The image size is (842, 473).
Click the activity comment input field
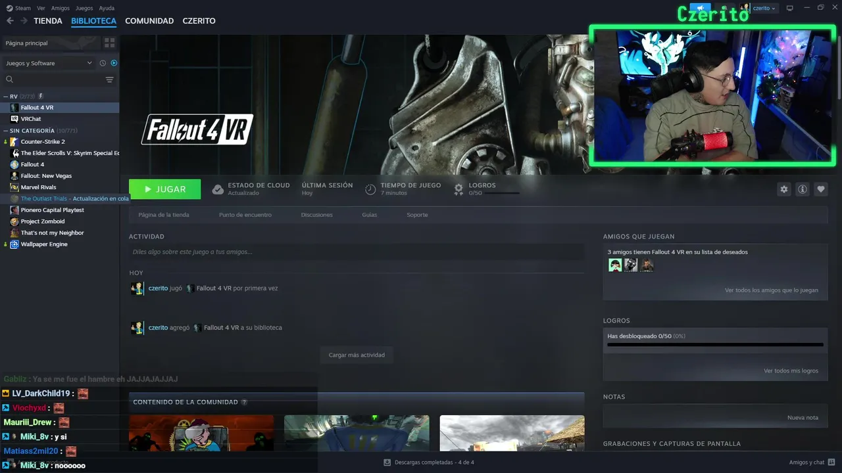357,252
